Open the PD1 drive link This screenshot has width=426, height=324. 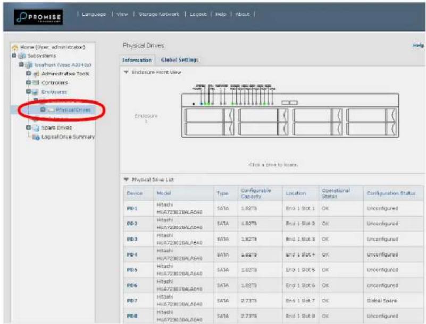click(132, 208)
